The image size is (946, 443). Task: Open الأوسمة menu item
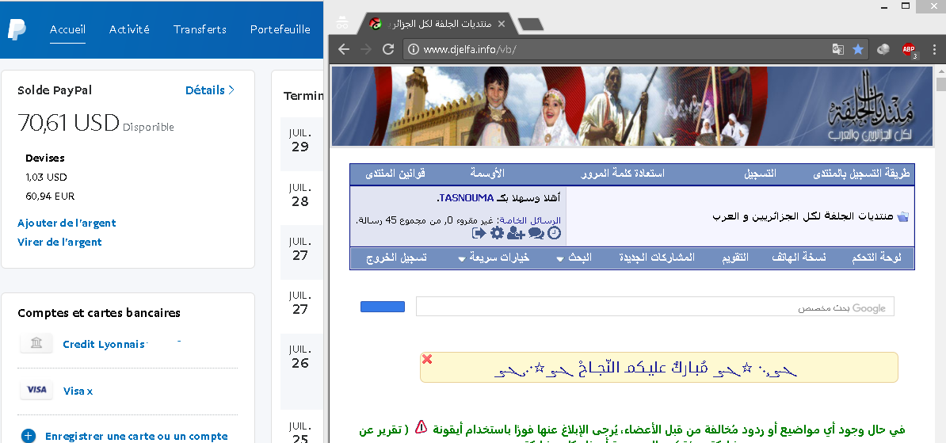[487, 174]
